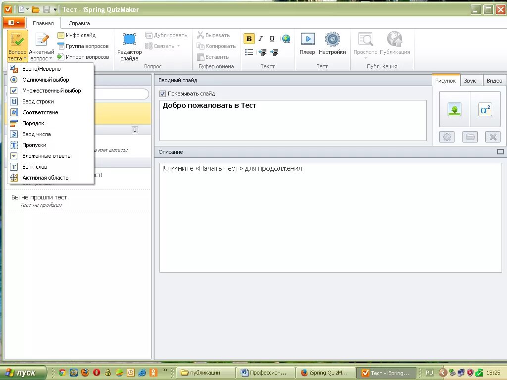The height and width of the screenshot is (380, 507).
Task: Switch to the Профессион... Word taskbar window
Action: click(265, 373)
